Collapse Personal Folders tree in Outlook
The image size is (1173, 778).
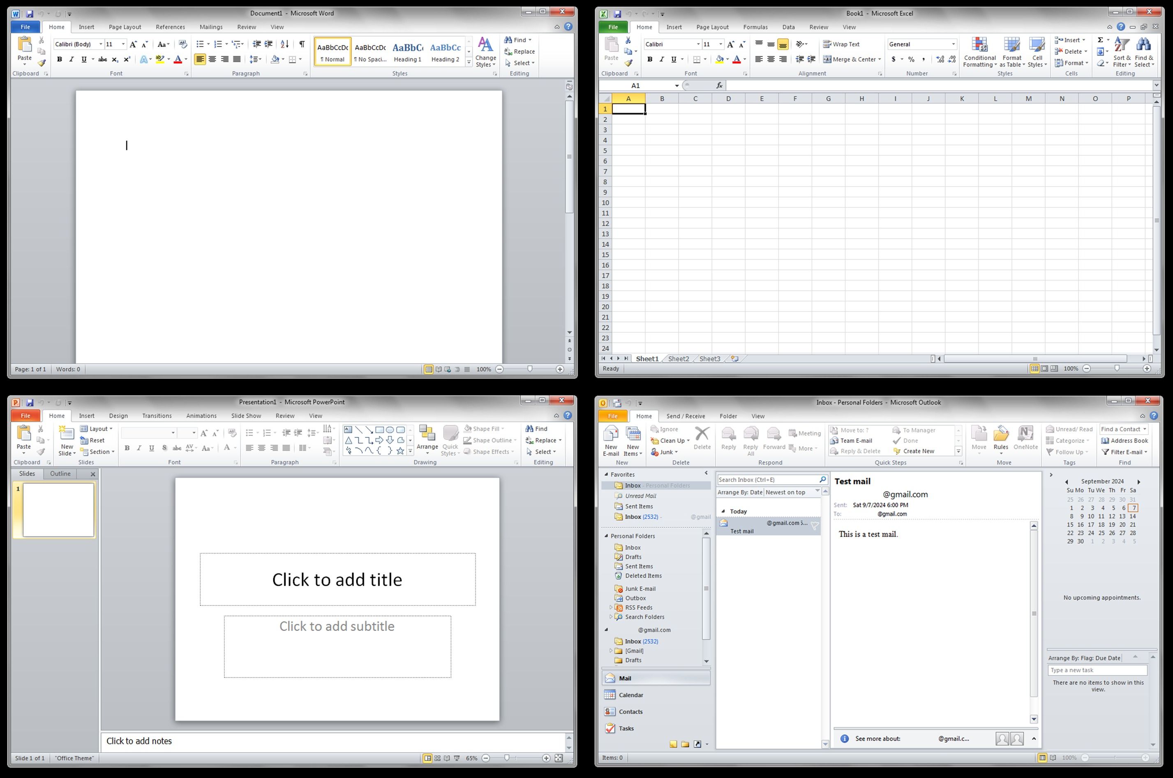click(606, 536)
